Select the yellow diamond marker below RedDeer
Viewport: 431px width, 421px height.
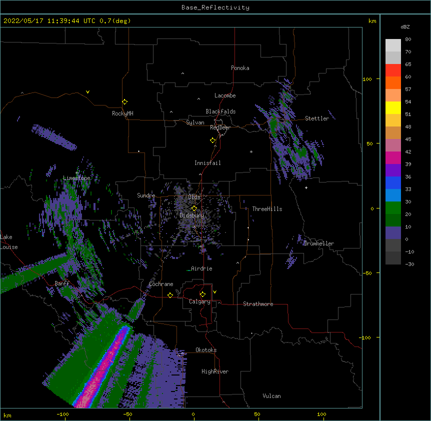click(212, 140)
